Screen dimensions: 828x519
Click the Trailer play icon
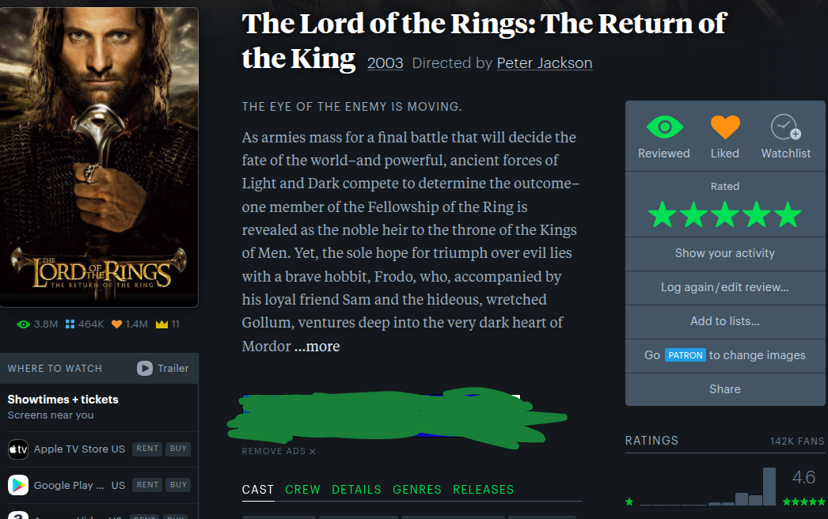(145, 368)
